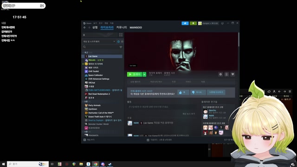Image resolution: width=297 pixels, height=167 pixels.
Task: Open the View (보기) menu
Action: tap(95, 23)
